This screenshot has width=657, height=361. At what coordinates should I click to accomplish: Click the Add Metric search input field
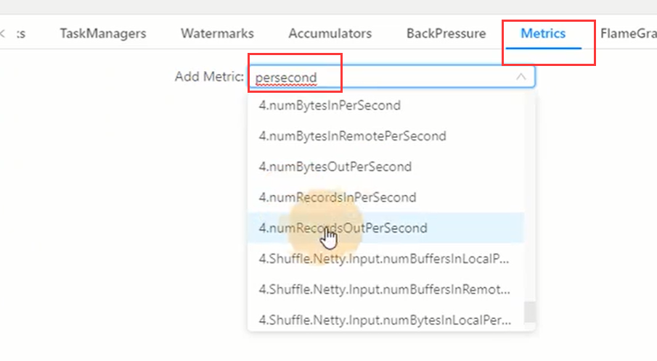pyautogui.click(x=378, y=77)
